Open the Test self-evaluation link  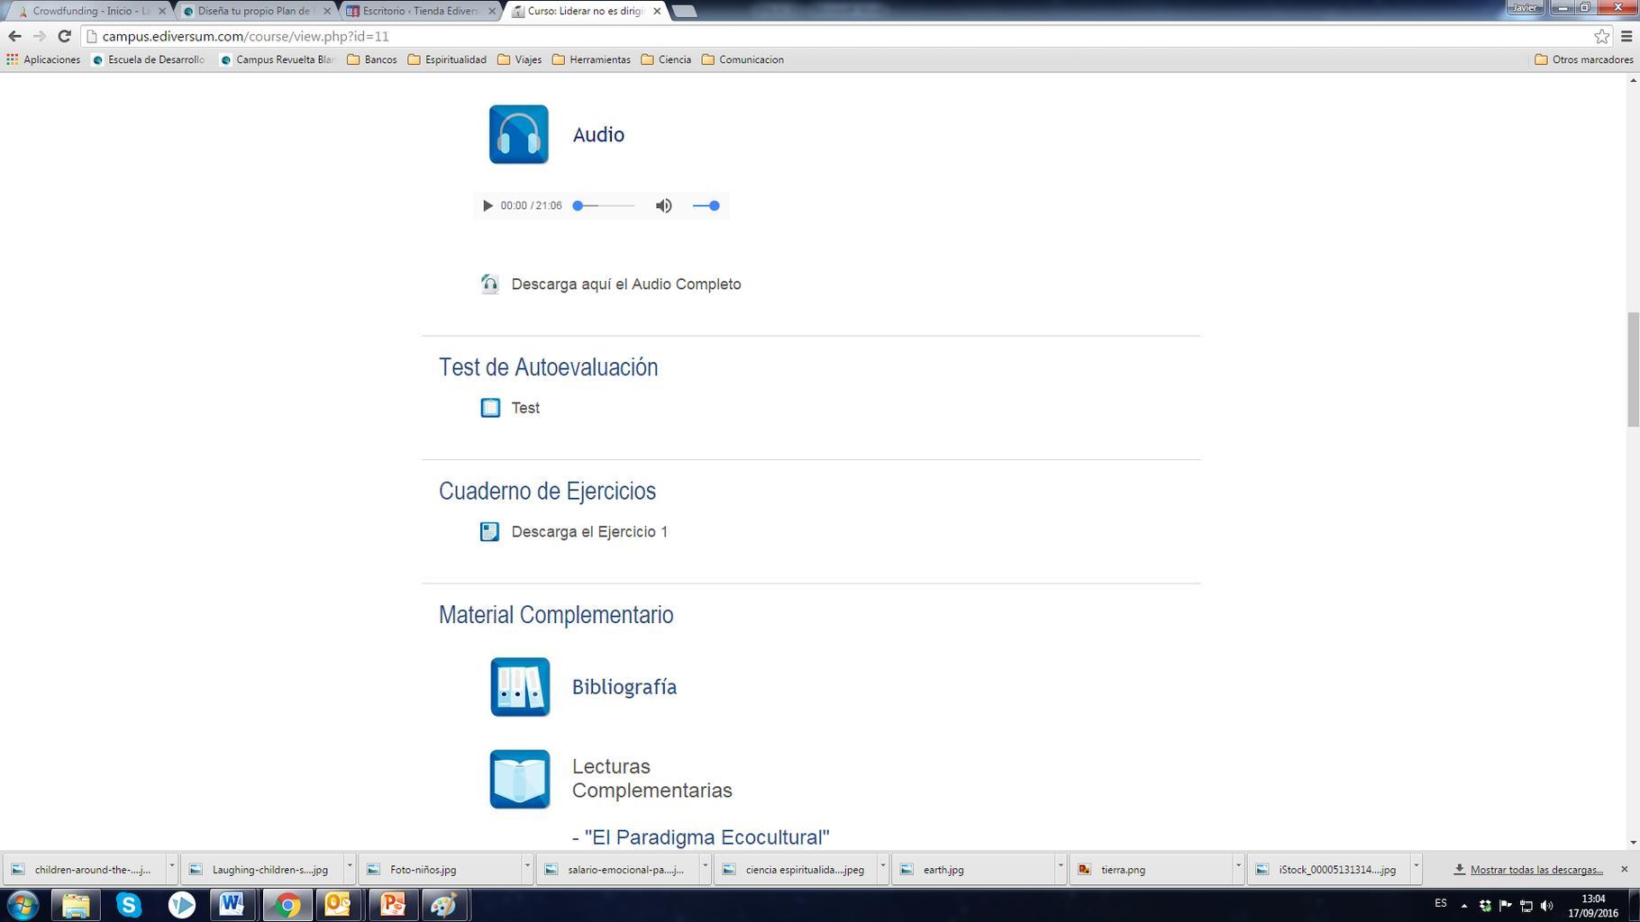[x=525, y=408]
